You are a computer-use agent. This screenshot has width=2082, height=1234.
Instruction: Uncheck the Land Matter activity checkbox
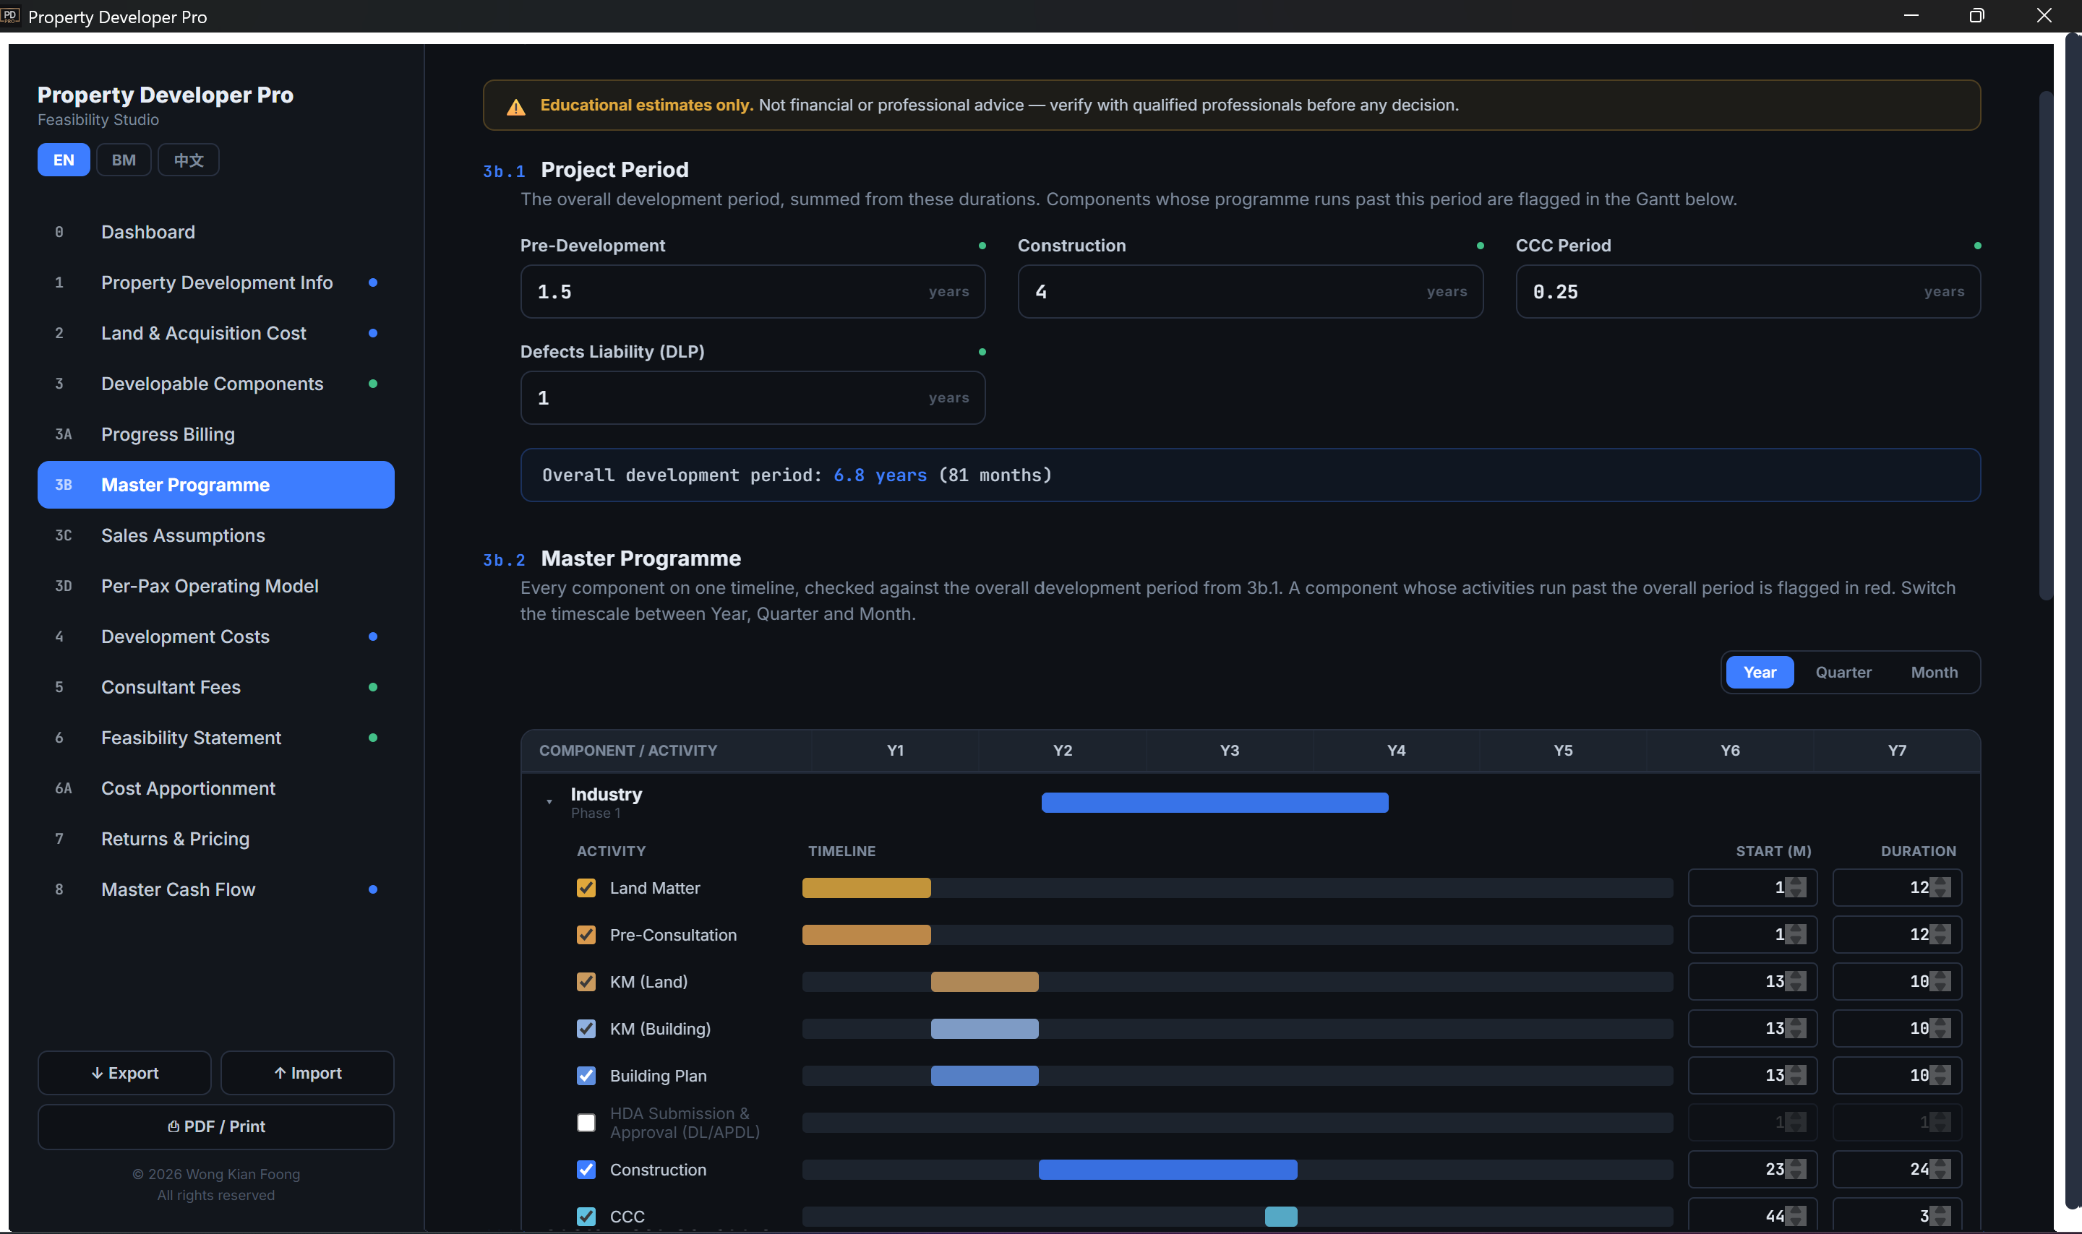[x=586, y=888]
